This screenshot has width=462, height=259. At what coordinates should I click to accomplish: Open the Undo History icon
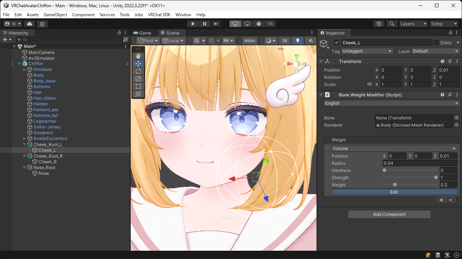pyautogui.click(x=379, y=24)
